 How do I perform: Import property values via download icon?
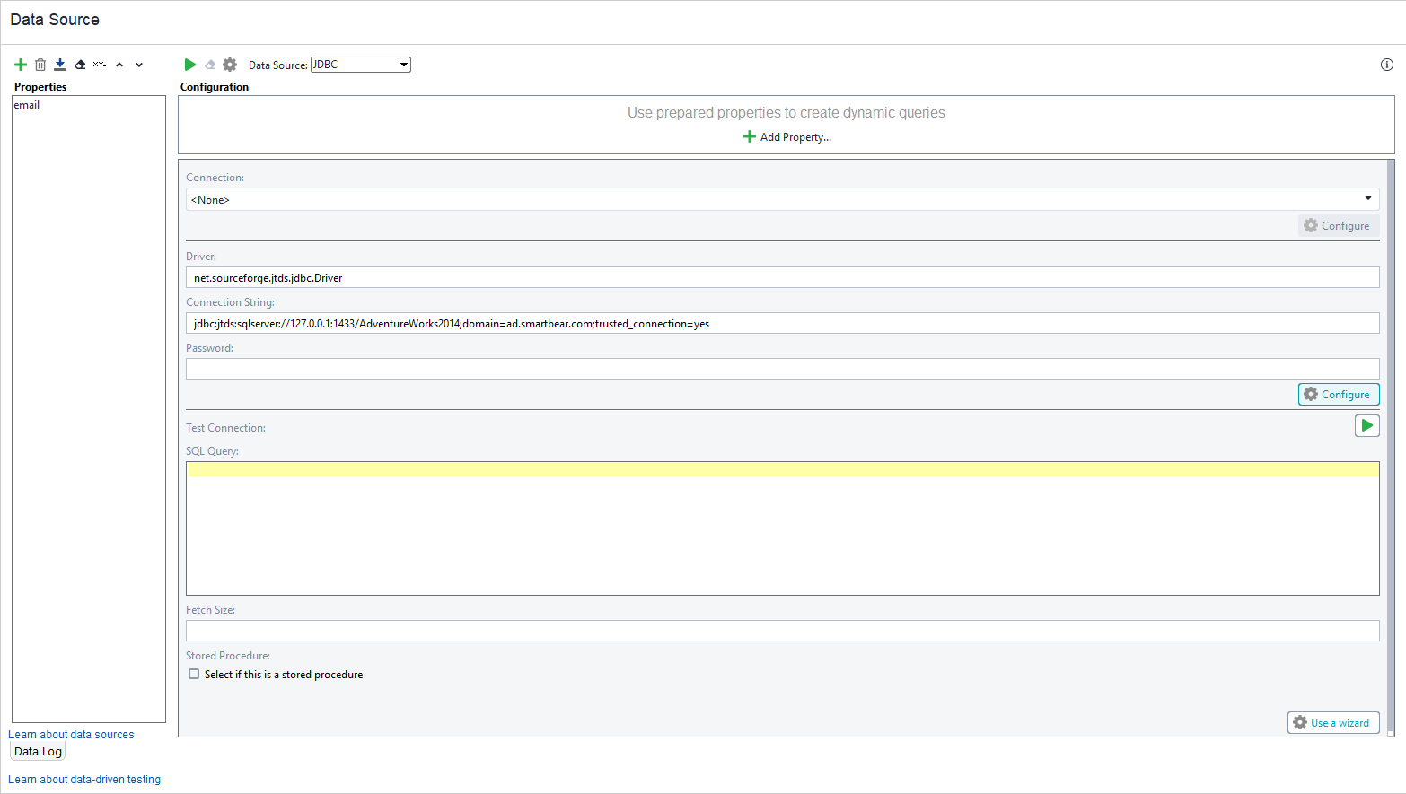coord(59,64)
